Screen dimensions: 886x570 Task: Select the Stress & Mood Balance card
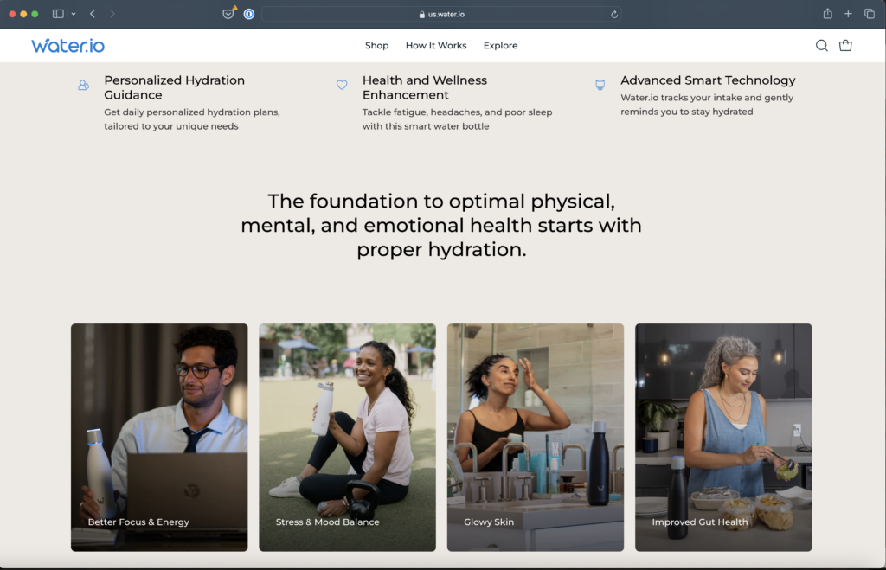click(x=348, y=438)
